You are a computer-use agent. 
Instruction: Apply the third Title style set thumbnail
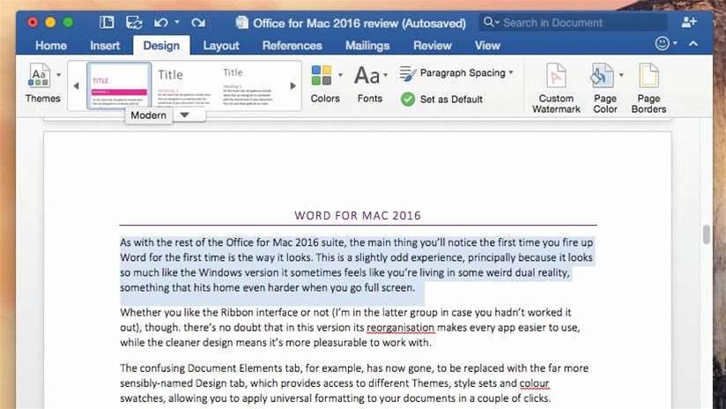(248, 86)
